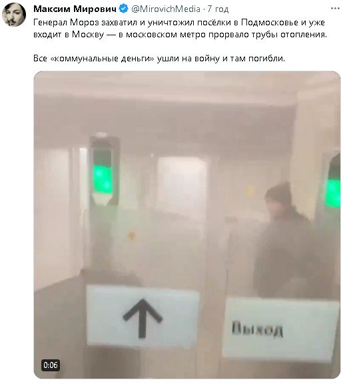Open the author name Максим Мирович
The image size is (345, 384).
click(75, 9)
